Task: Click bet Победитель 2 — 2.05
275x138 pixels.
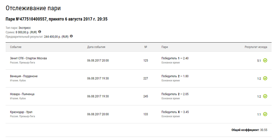Action: [x=175, y=94]
